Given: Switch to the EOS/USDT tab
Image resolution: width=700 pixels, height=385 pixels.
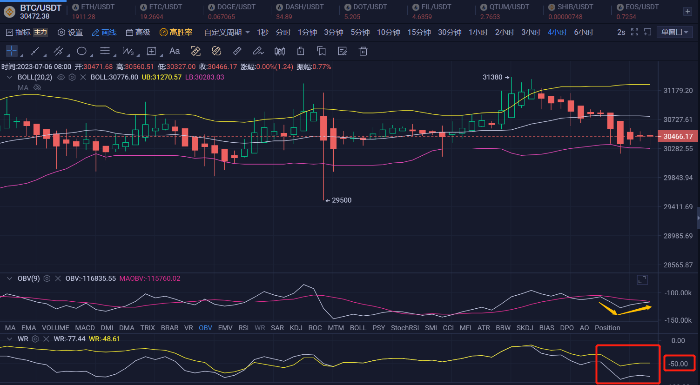Looking at the screenshot, I should tap(638, 12).
